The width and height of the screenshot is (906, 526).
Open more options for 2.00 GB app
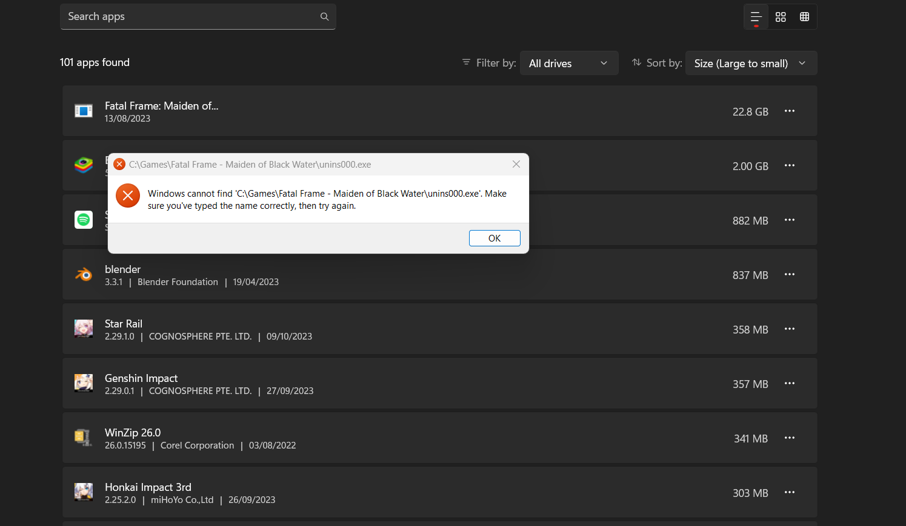(790, 165)
